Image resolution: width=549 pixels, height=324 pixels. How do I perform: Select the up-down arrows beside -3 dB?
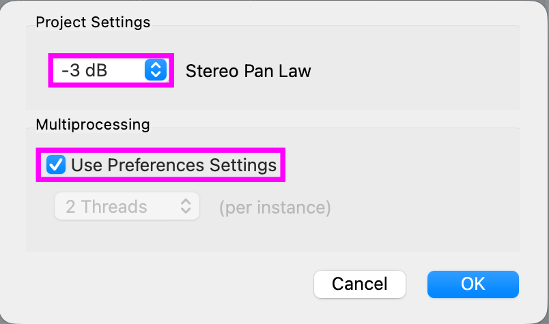pyautogui.click(x=156, y=70)
